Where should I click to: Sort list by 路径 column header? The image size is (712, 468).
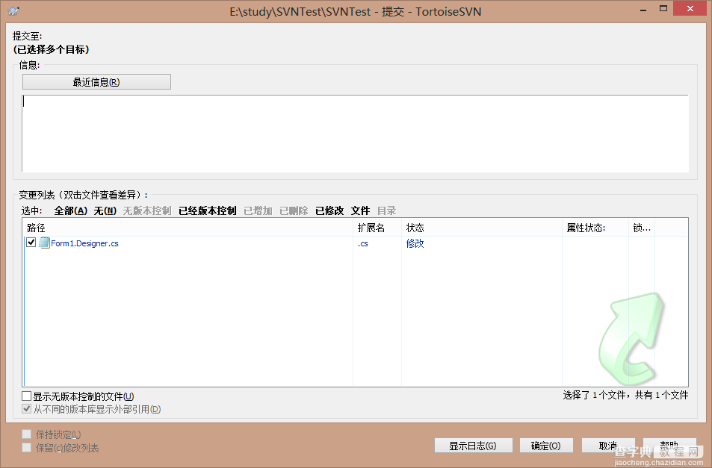188,228
